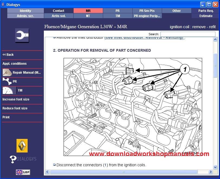Open Repair Manual (M... entry
This screenshot has width=220, height=179.
pyautogui.click(x=27, y=73)
